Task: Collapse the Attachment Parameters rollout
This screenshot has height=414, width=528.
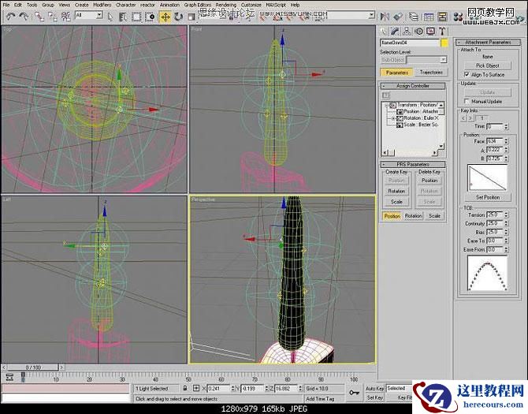Action: click(488, 42)
